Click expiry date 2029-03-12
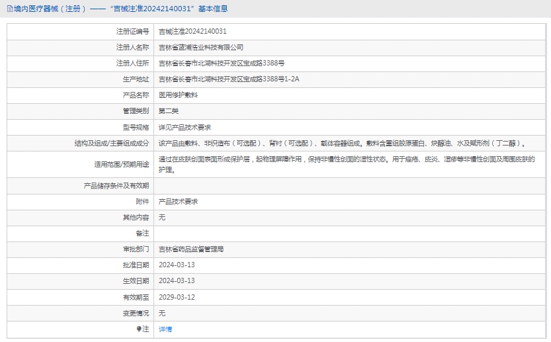The height and width of the screenshot is (342, 551). [x=177, y=297]
